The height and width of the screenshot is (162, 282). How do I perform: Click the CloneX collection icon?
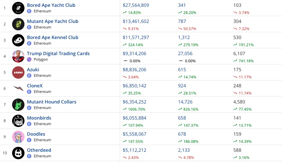(x=18, y=89)
